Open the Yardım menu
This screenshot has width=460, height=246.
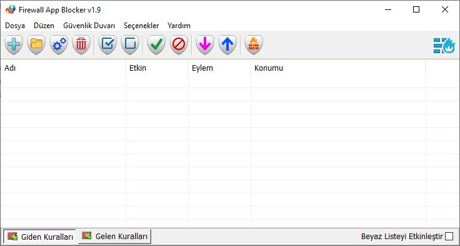coord(179,26)
